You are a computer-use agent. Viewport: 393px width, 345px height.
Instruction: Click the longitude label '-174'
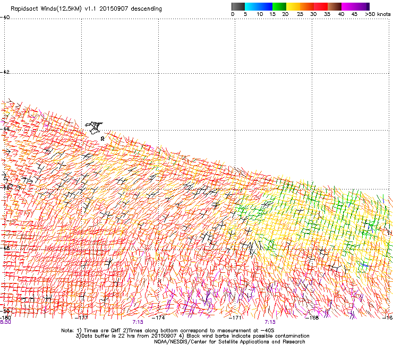tap(158, 318)
